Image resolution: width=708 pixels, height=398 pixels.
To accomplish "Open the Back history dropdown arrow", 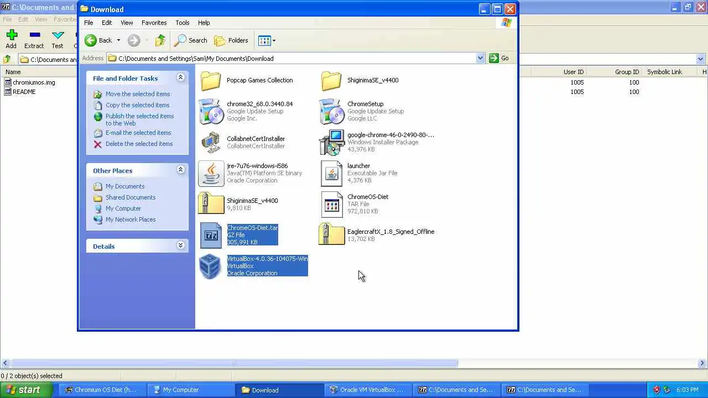I will (118, 40).
